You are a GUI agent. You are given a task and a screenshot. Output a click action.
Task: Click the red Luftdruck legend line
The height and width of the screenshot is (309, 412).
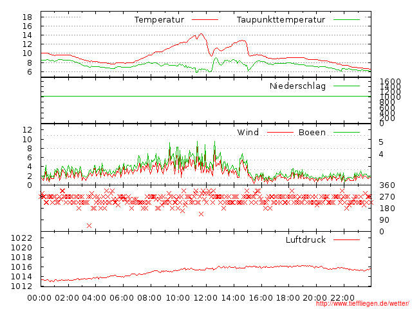(x=346, y=239)
